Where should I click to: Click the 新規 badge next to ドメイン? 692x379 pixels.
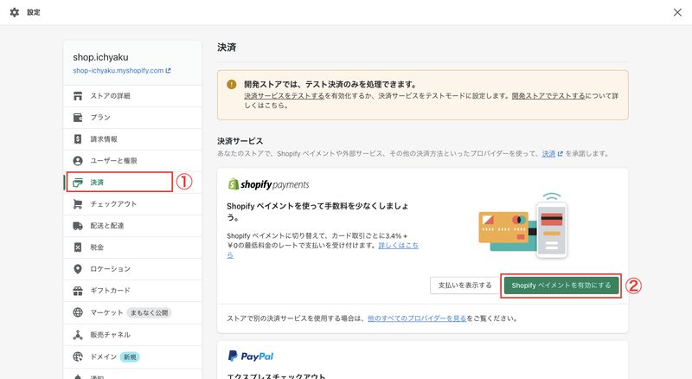pyautogui.click(x=130, y=357)
